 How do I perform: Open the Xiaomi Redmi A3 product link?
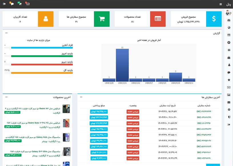point(33,111)
